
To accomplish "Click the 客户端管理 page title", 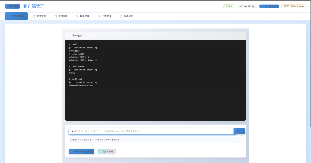I will [34, 6].
